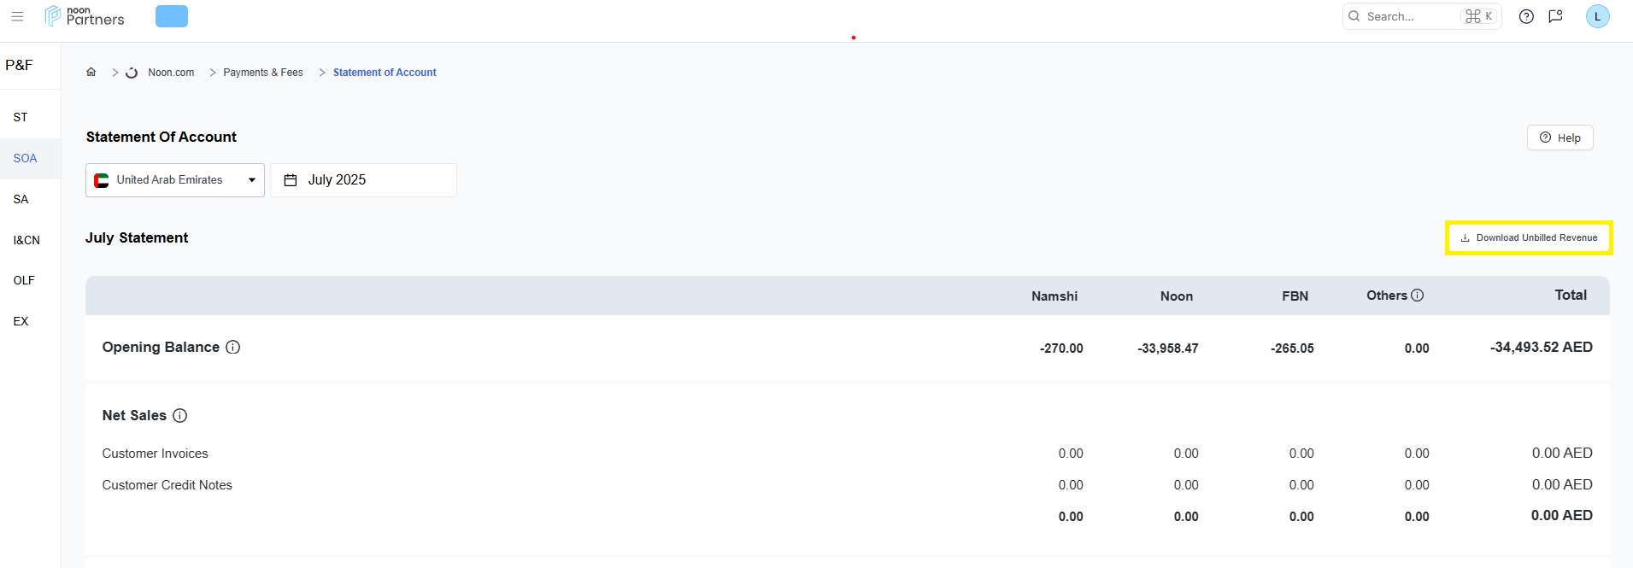Click the Customer Invoices row label
The image size is (1633, 568).
(155, 454)
